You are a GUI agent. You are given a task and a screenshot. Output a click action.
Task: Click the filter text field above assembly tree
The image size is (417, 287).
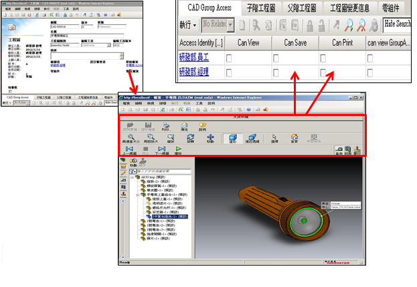pos(163,172)
